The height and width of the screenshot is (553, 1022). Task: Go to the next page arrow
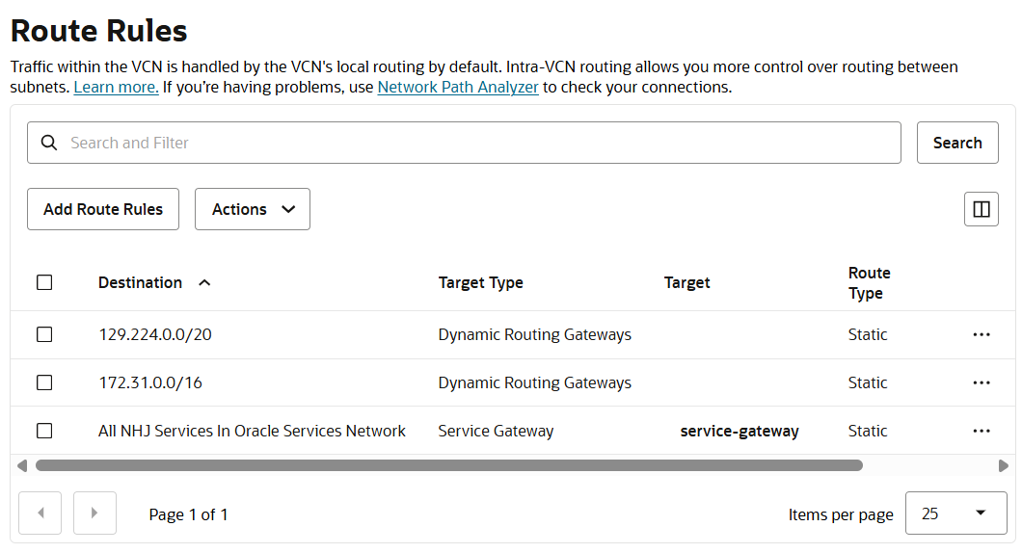[x=94, y=513]
